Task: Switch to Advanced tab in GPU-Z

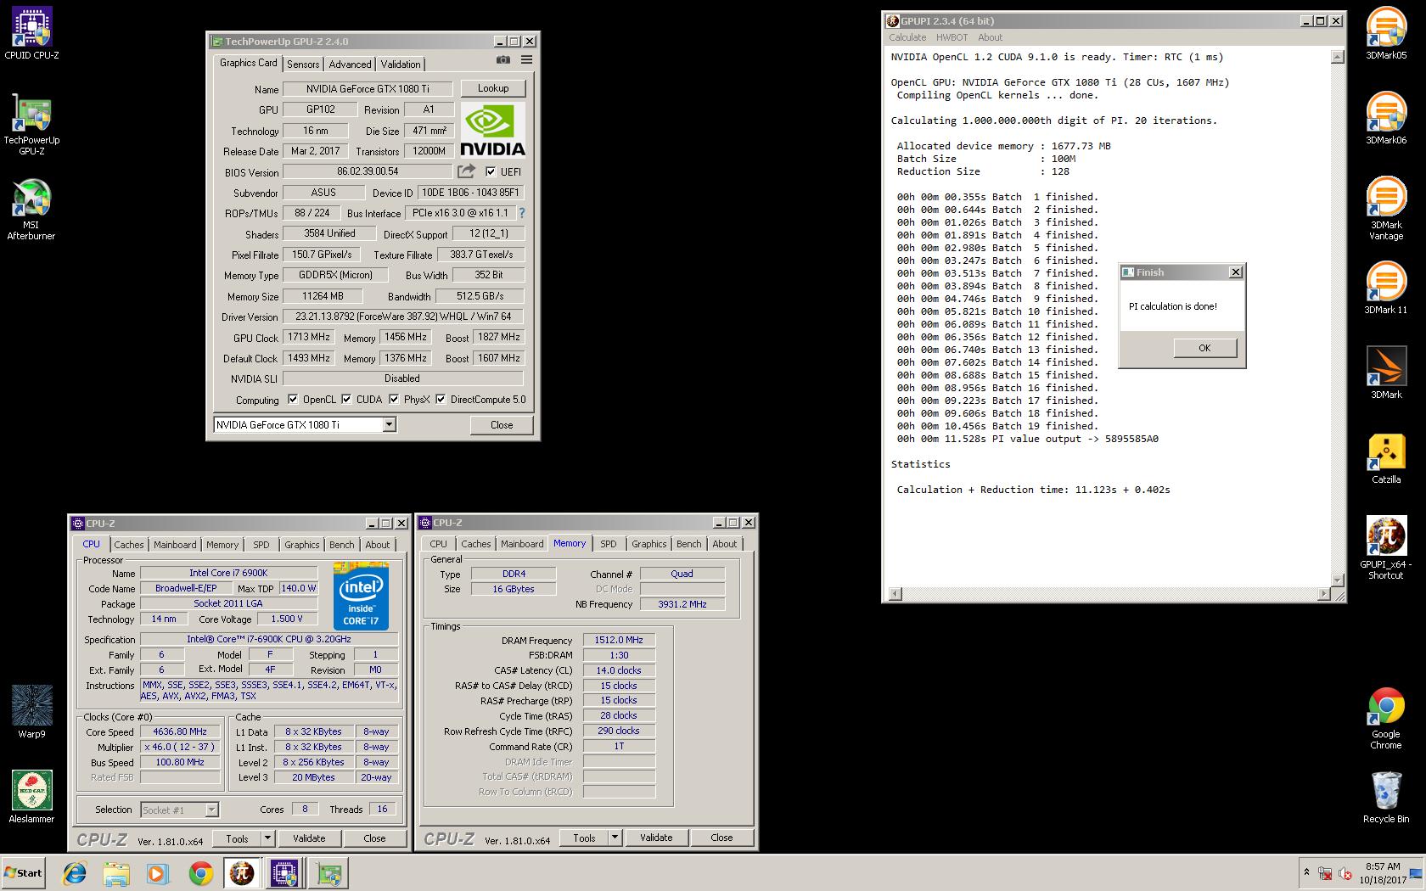Action: point(350,64)
